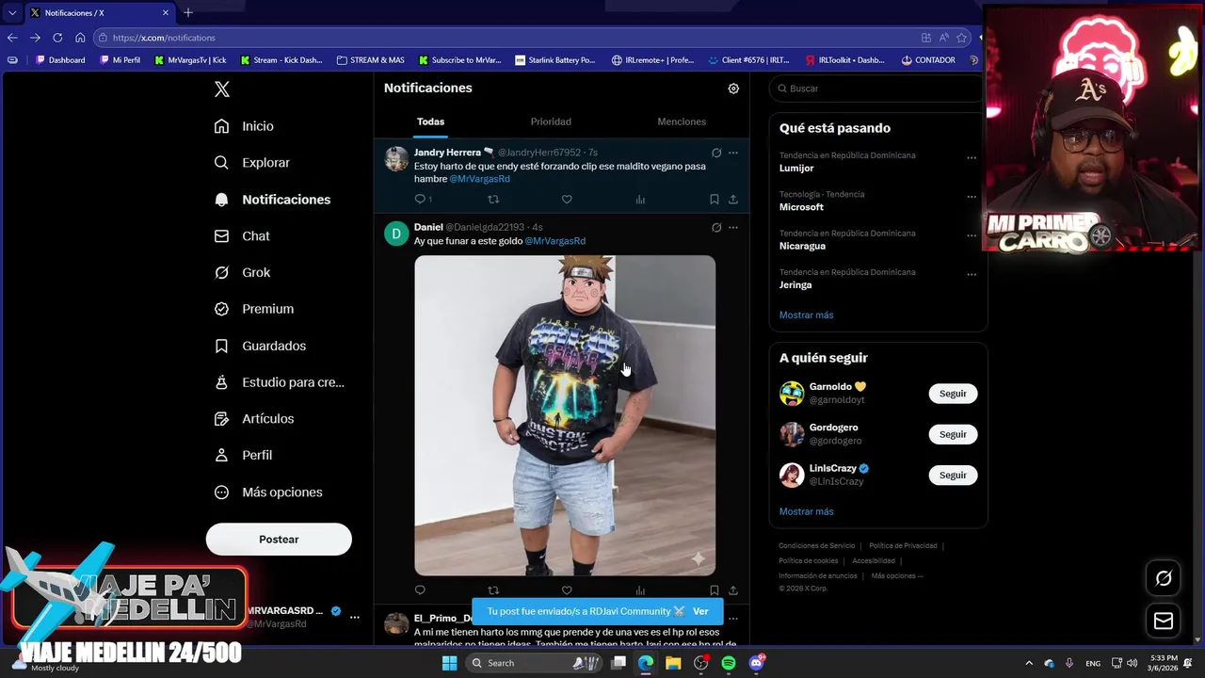Click Mostrar más under trends
Viewport: 1205px width, 678px height.
coord(806,315)
